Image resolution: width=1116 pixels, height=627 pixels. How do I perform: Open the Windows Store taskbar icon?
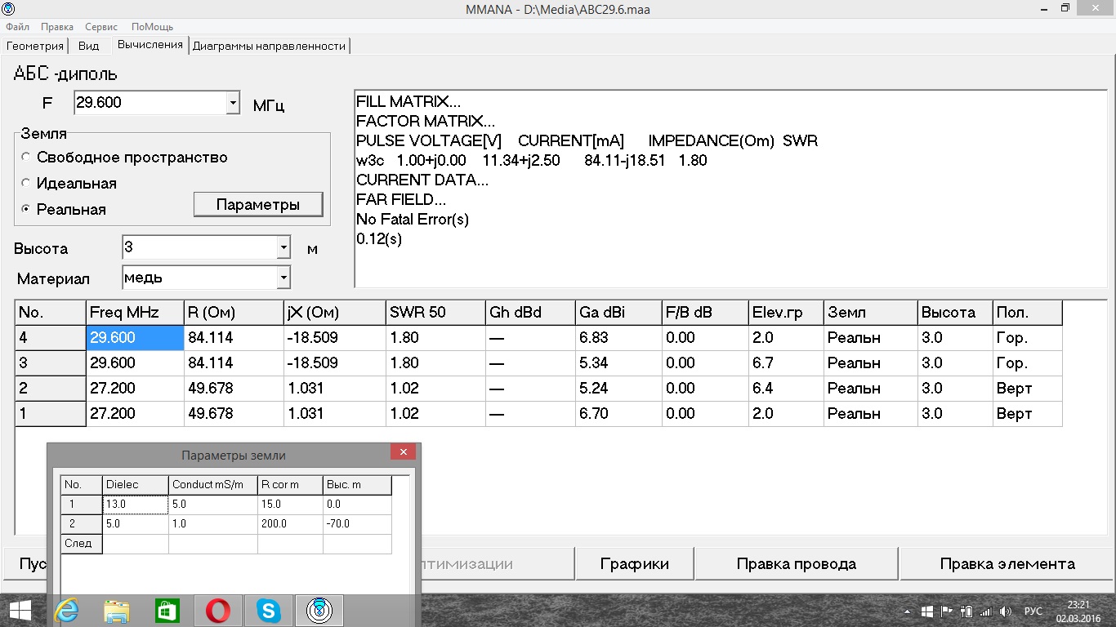click(167, 611)
